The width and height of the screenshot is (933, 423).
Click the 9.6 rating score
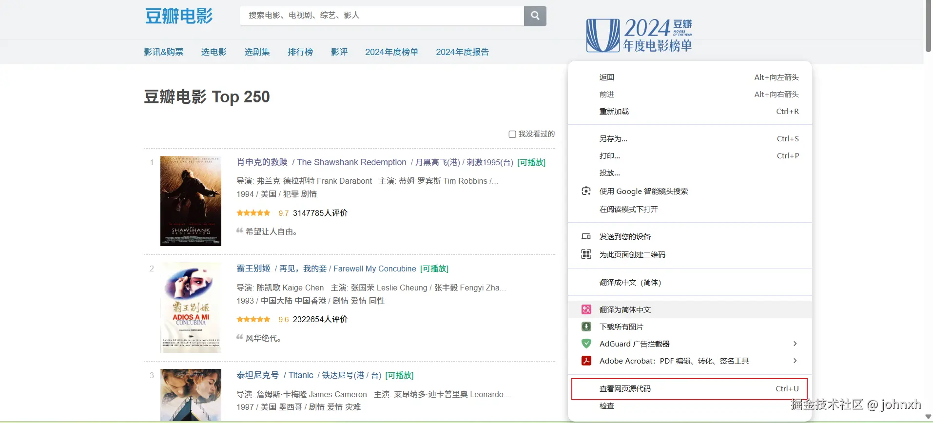click(284, 319)
